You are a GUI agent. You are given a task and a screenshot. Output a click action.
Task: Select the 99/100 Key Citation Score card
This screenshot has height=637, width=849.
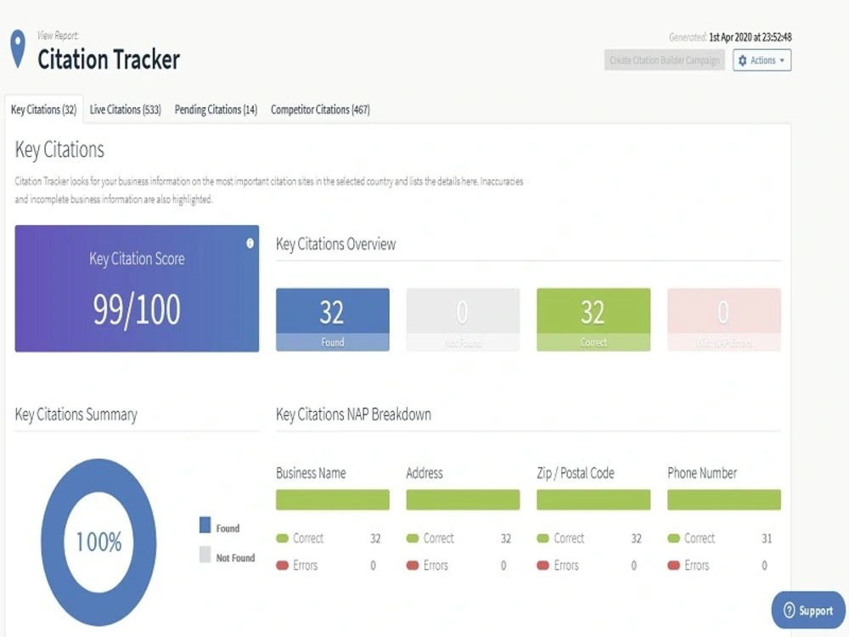click(x=137, y=289)
